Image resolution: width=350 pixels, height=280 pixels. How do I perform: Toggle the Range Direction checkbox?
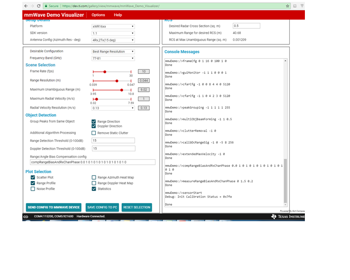tap(94, 121)
